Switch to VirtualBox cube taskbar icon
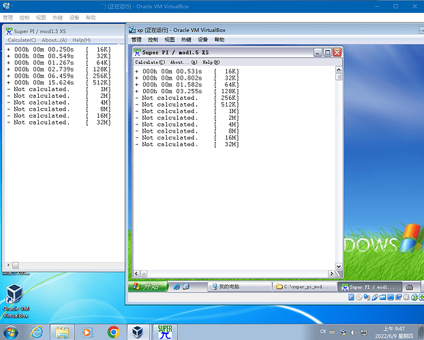 [x=138, y=332]
